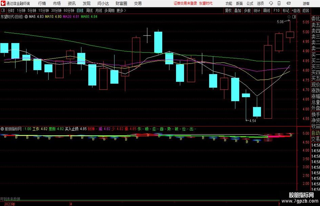This screenshot has height=206, width=320.
Task: Switch to the 15分钟 period tab
Action: (x=44, y=10)
